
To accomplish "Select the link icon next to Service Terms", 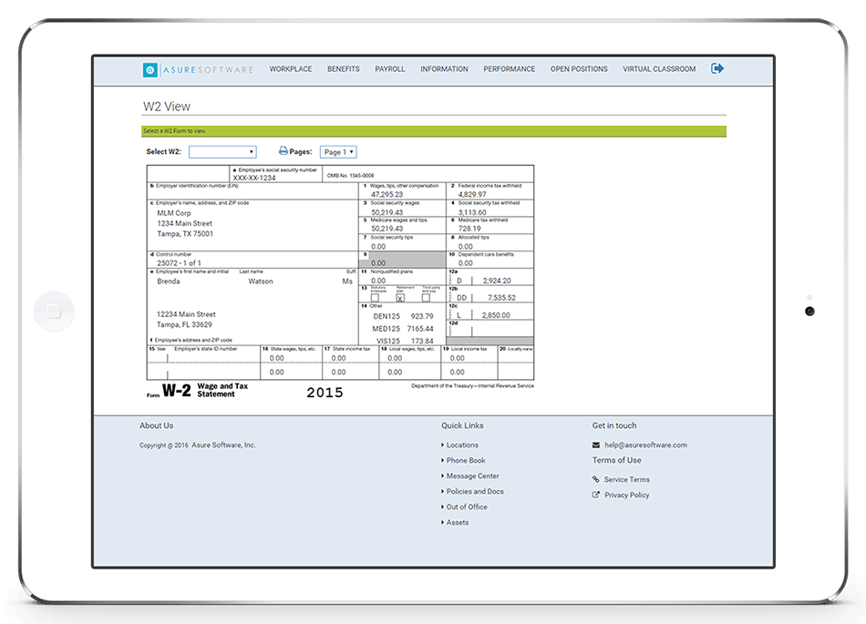I will click(596, 479).
